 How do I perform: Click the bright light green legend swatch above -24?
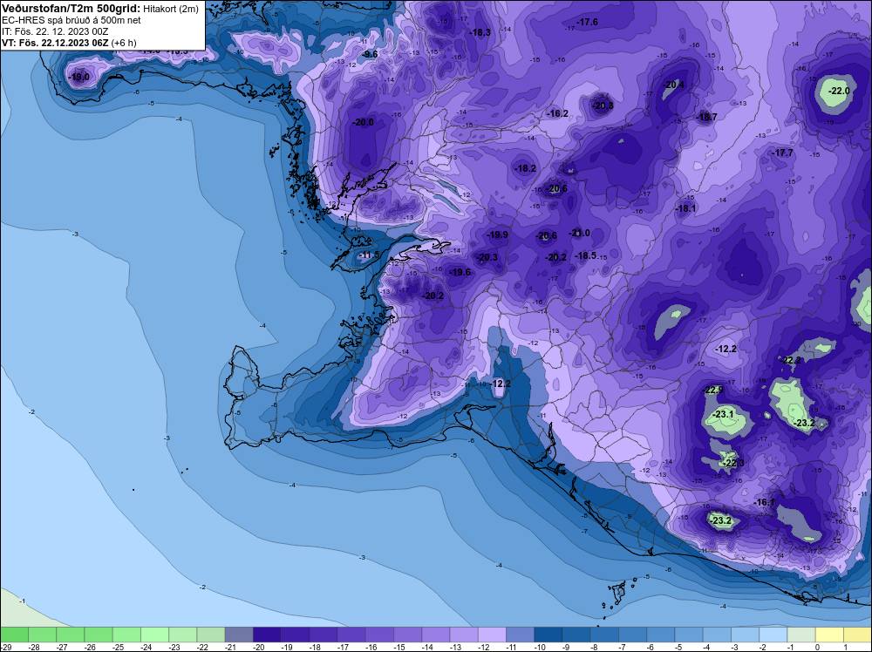pyautogui.click(x=154, y=635)
